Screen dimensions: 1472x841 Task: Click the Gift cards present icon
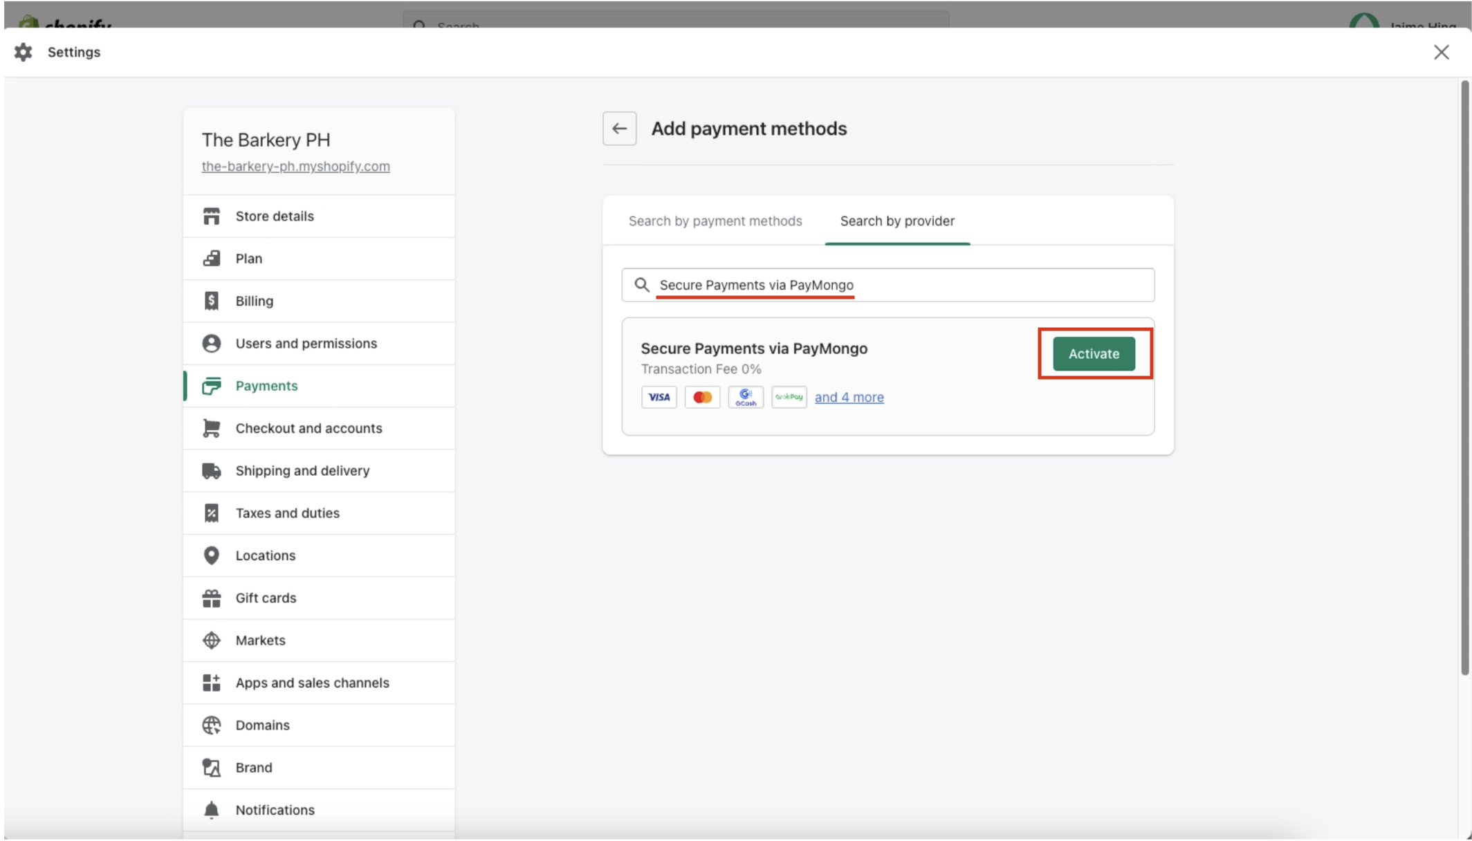point(211,598)
